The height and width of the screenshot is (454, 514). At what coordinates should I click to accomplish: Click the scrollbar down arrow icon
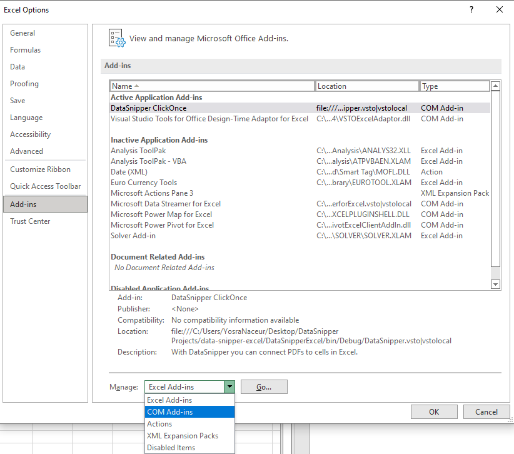(x=495, y=284)
